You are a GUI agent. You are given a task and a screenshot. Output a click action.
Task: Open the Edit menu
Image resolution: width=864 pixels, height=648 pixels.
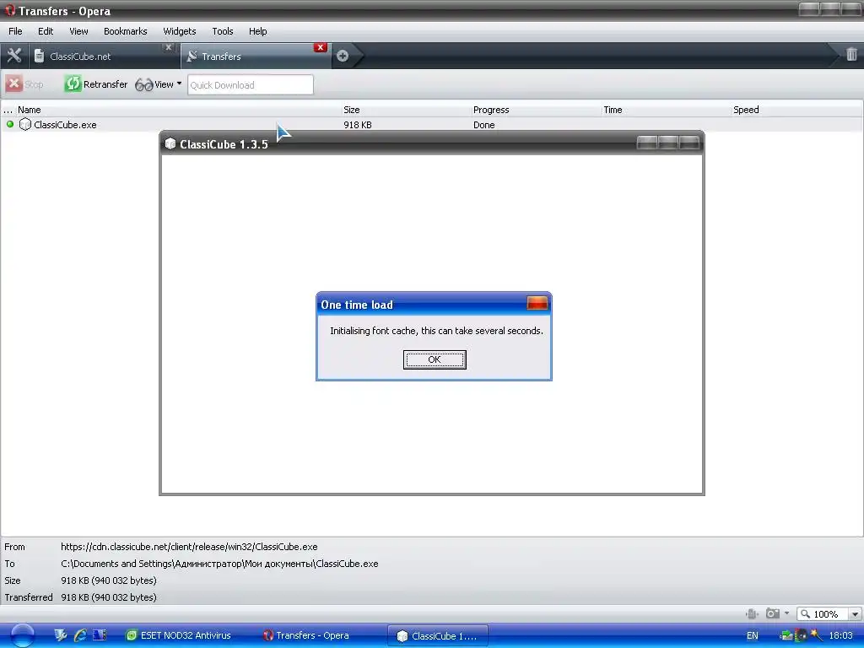[46, 31]
